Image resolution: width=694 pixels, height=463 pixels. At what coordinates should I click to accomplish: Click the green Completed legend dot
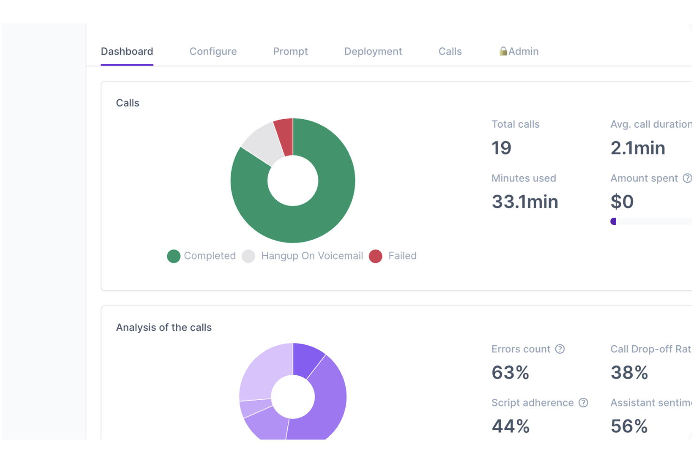(174, 256)
